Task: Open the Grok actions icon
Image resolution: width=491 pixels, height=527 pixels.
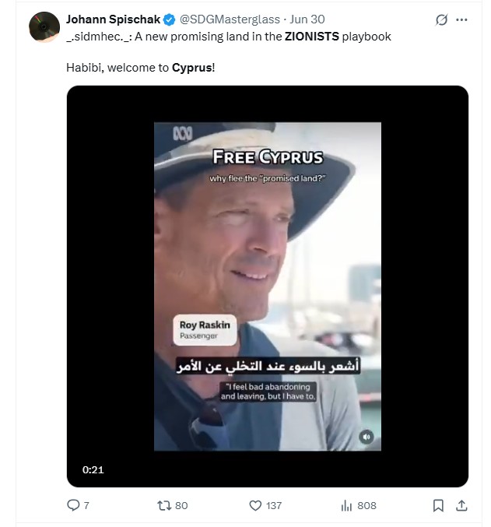Action: [x=442, y=20]
